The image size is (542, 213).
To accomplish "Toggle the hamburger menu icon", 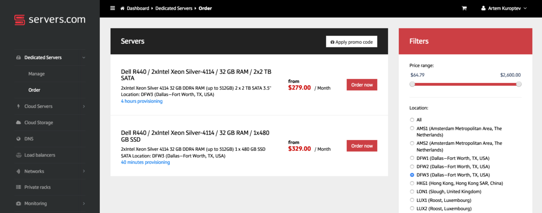I will point(112,8).
